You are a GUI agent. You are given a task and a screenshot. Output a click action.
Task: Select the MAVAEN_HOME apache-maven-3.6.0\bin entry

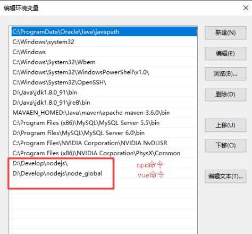[x=104, y=113]
